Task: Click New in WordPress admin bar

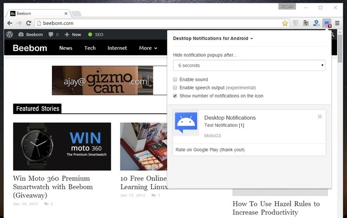Action: tap(73, 35)
